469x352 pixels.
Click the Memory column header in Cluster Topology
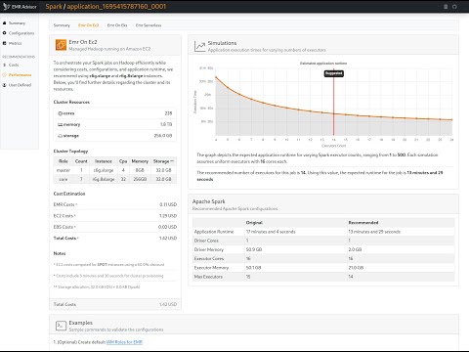(x=140, y=161)
